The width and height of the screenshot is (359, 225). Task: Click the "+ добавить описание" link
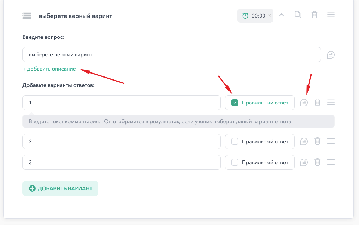pos(49,69)
